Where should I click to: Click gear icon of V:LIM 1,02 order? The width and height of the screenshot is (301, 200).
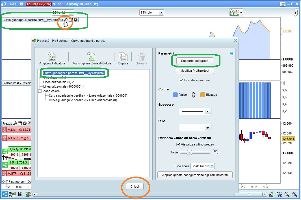(4, 138)
